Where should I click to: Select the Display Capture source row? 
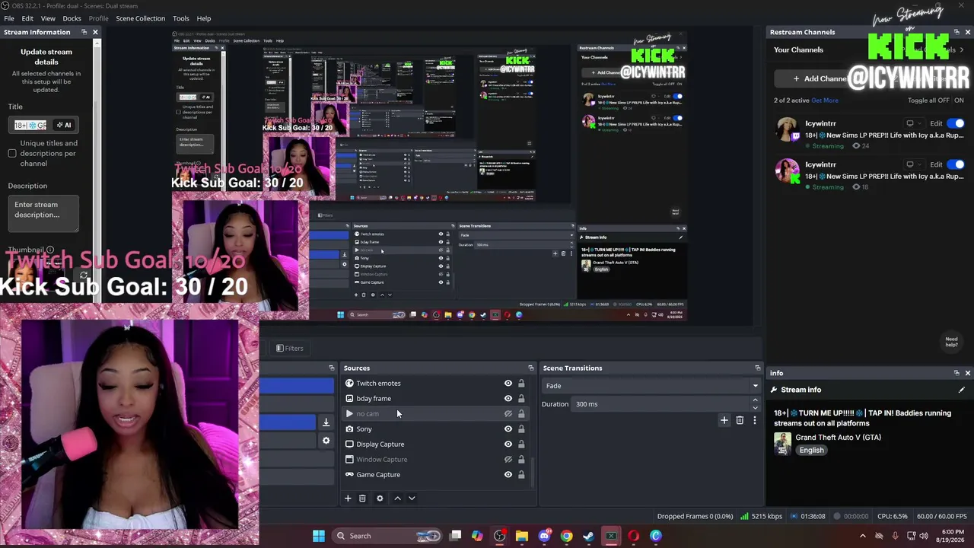tap(437, 444)
